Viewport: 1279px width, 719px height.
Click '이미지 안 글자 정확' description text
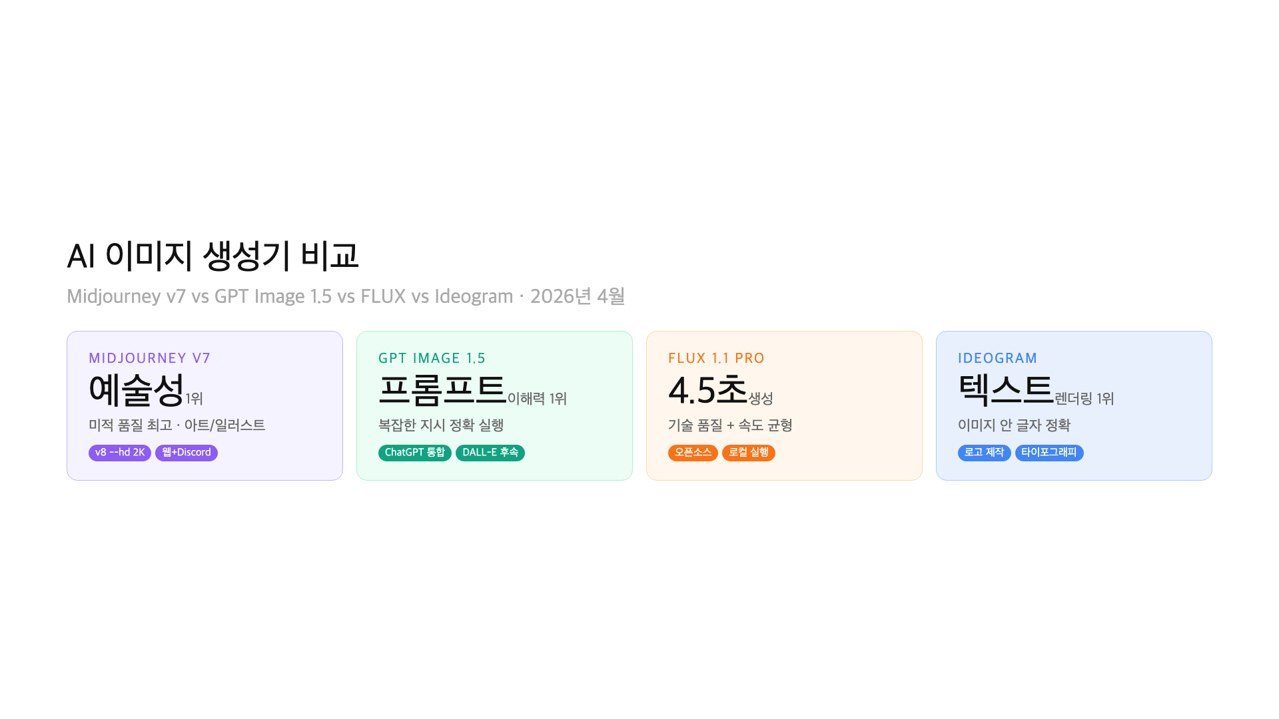[x=1014, y=425]
